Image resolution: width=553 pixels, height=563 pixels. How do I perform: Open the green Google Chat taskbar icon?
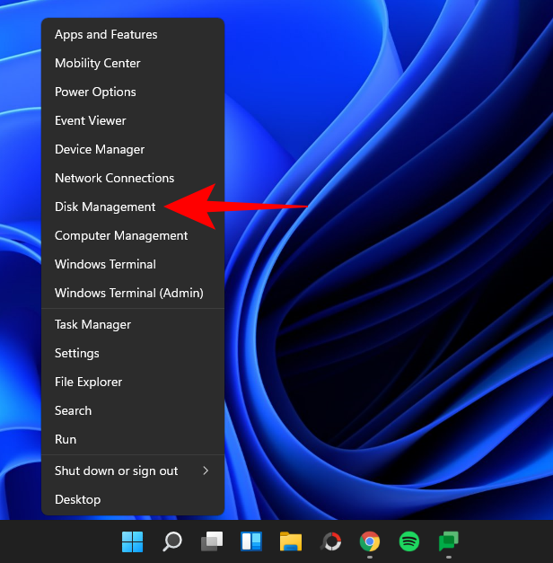[448, 541]
